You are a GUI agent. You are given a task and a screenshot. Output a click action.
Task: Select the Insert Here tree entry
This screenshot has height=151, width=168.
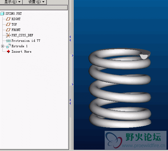click(x=21, y=51)
